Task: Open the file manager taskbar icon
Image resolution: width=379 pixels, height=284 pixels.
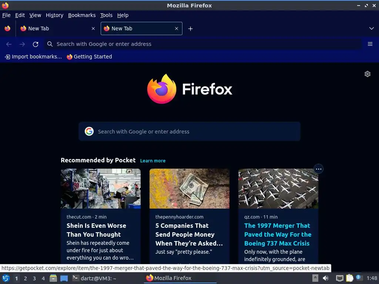Action: [53, 278]
